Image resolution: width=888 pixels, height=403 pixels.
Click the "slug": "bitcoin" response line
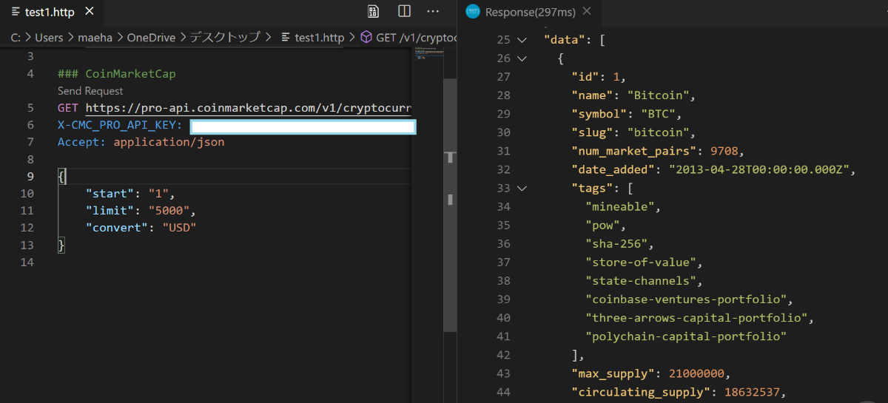click(633, 132)
